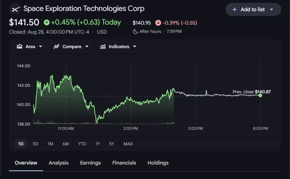Open the Compare dropdown caret
This screenshot has height=179, width=290.
[x=87, y=47]
